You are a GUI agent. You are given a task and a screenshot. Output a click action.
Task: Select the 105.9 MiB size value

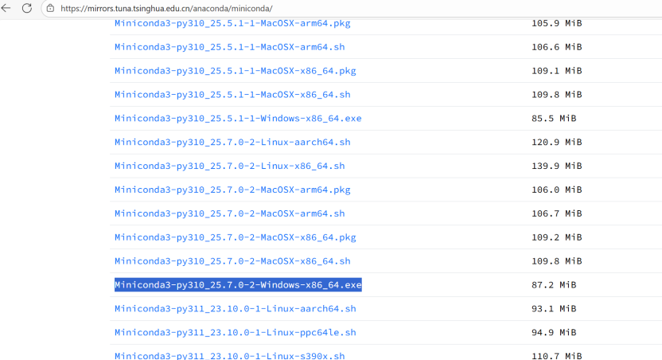[x=556, y=23]
